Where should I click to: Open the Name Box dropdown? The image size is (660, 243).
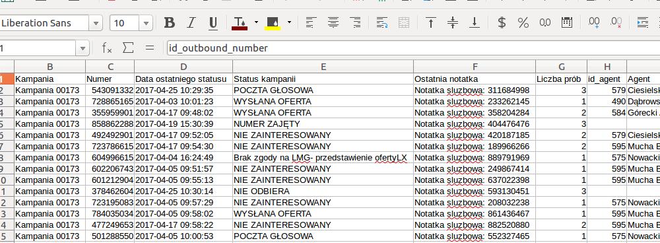coord(82,48)
